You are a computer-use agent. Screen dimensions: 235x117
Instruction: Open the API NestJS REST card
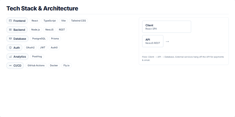click(x=153, y=41)
